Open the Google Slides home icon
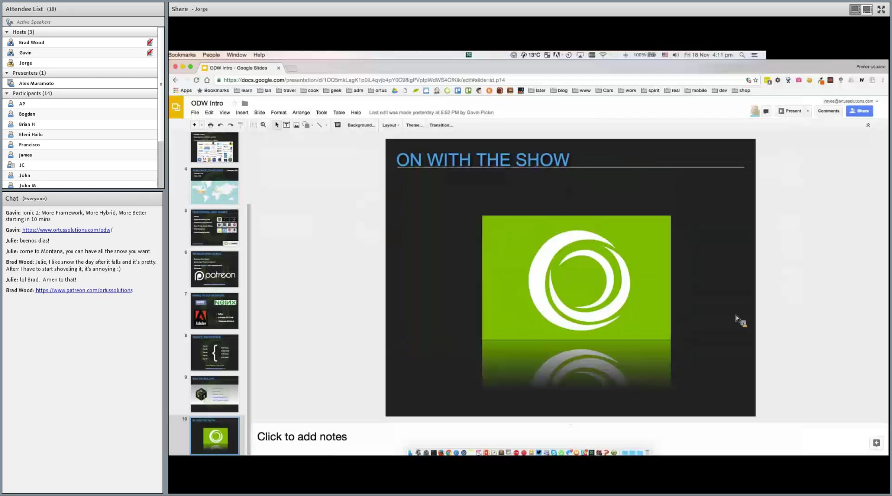 tap(176, 107)
